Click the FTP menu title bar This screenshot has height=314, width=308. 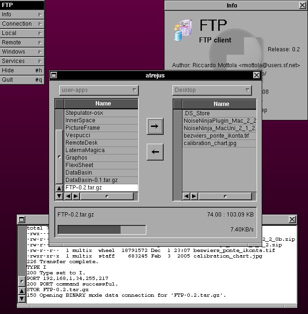[x=22, y=5]
